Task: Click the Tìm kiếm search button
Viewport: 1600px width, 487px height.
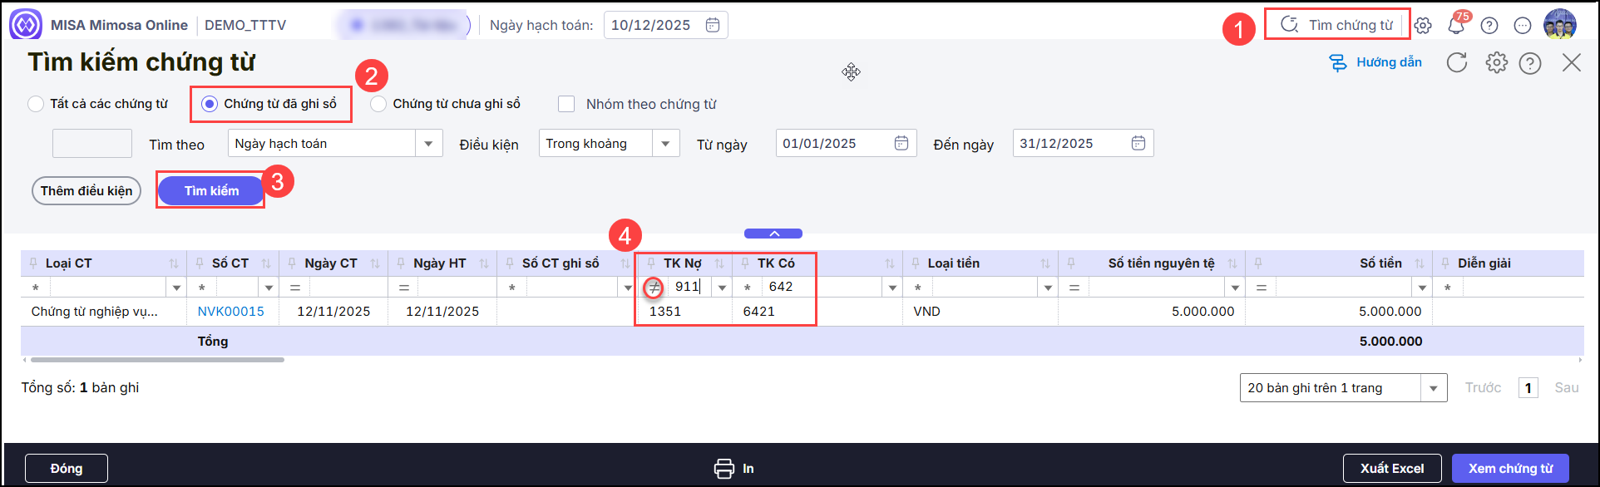Action: click(x=211, y=191)
